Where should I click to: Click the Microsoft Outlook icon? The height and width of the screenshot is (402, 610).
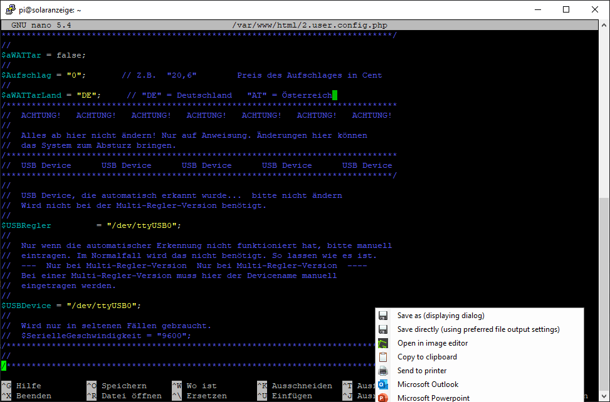coord(384,384)
